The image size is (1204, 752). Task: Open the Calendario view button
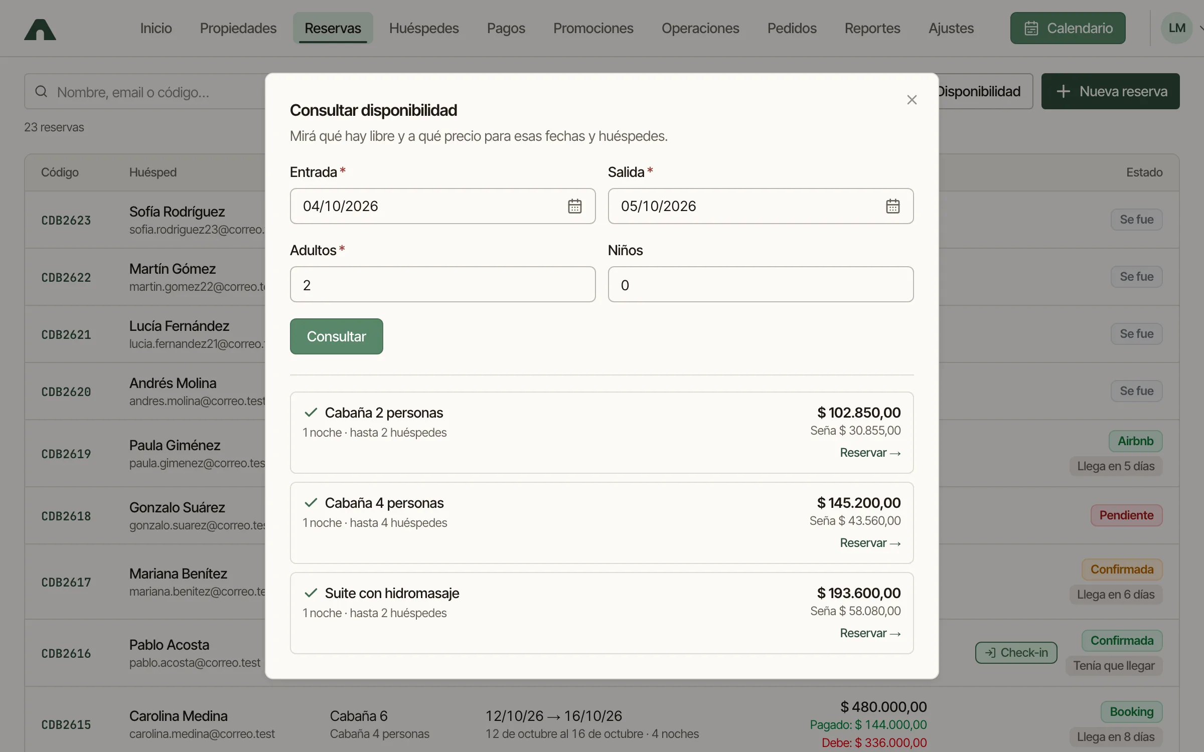[x=1068, y=28]
